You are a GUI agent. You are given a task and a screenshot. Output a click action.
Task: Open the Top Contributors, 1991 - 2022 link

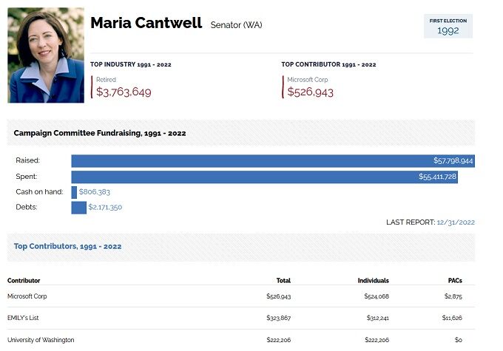tap(68, 246)
